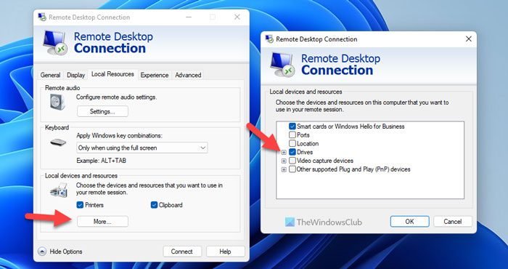508x269 pixels.
Task: Click 'Example: ALT+TAB' text
Action: click(102, 161)
